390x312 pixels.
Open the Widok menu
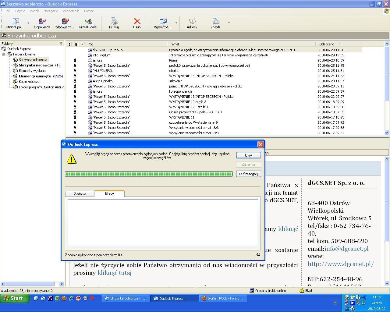[34, 11]
